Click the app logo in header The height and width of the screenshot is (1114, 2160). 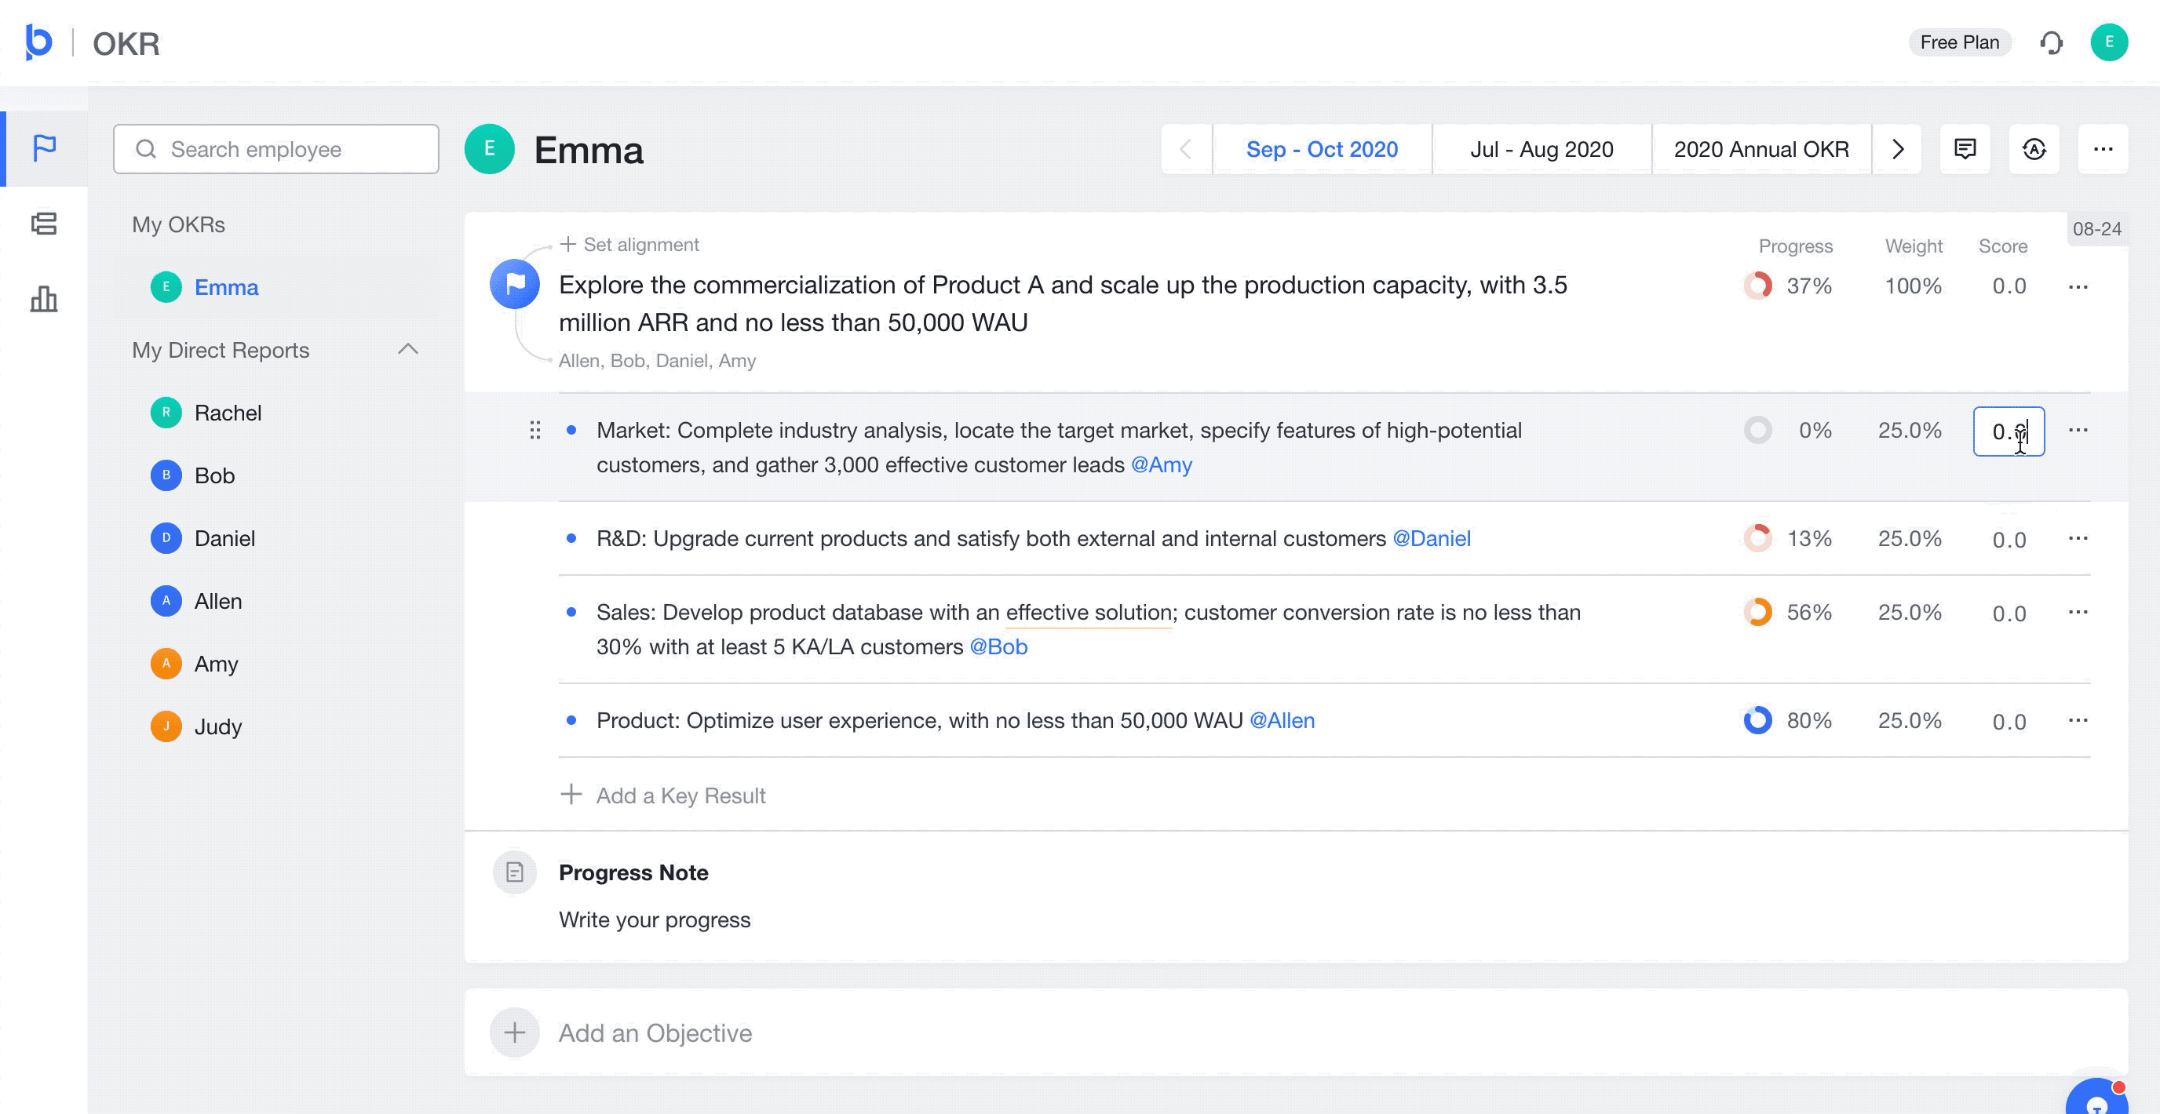point(38,42)
